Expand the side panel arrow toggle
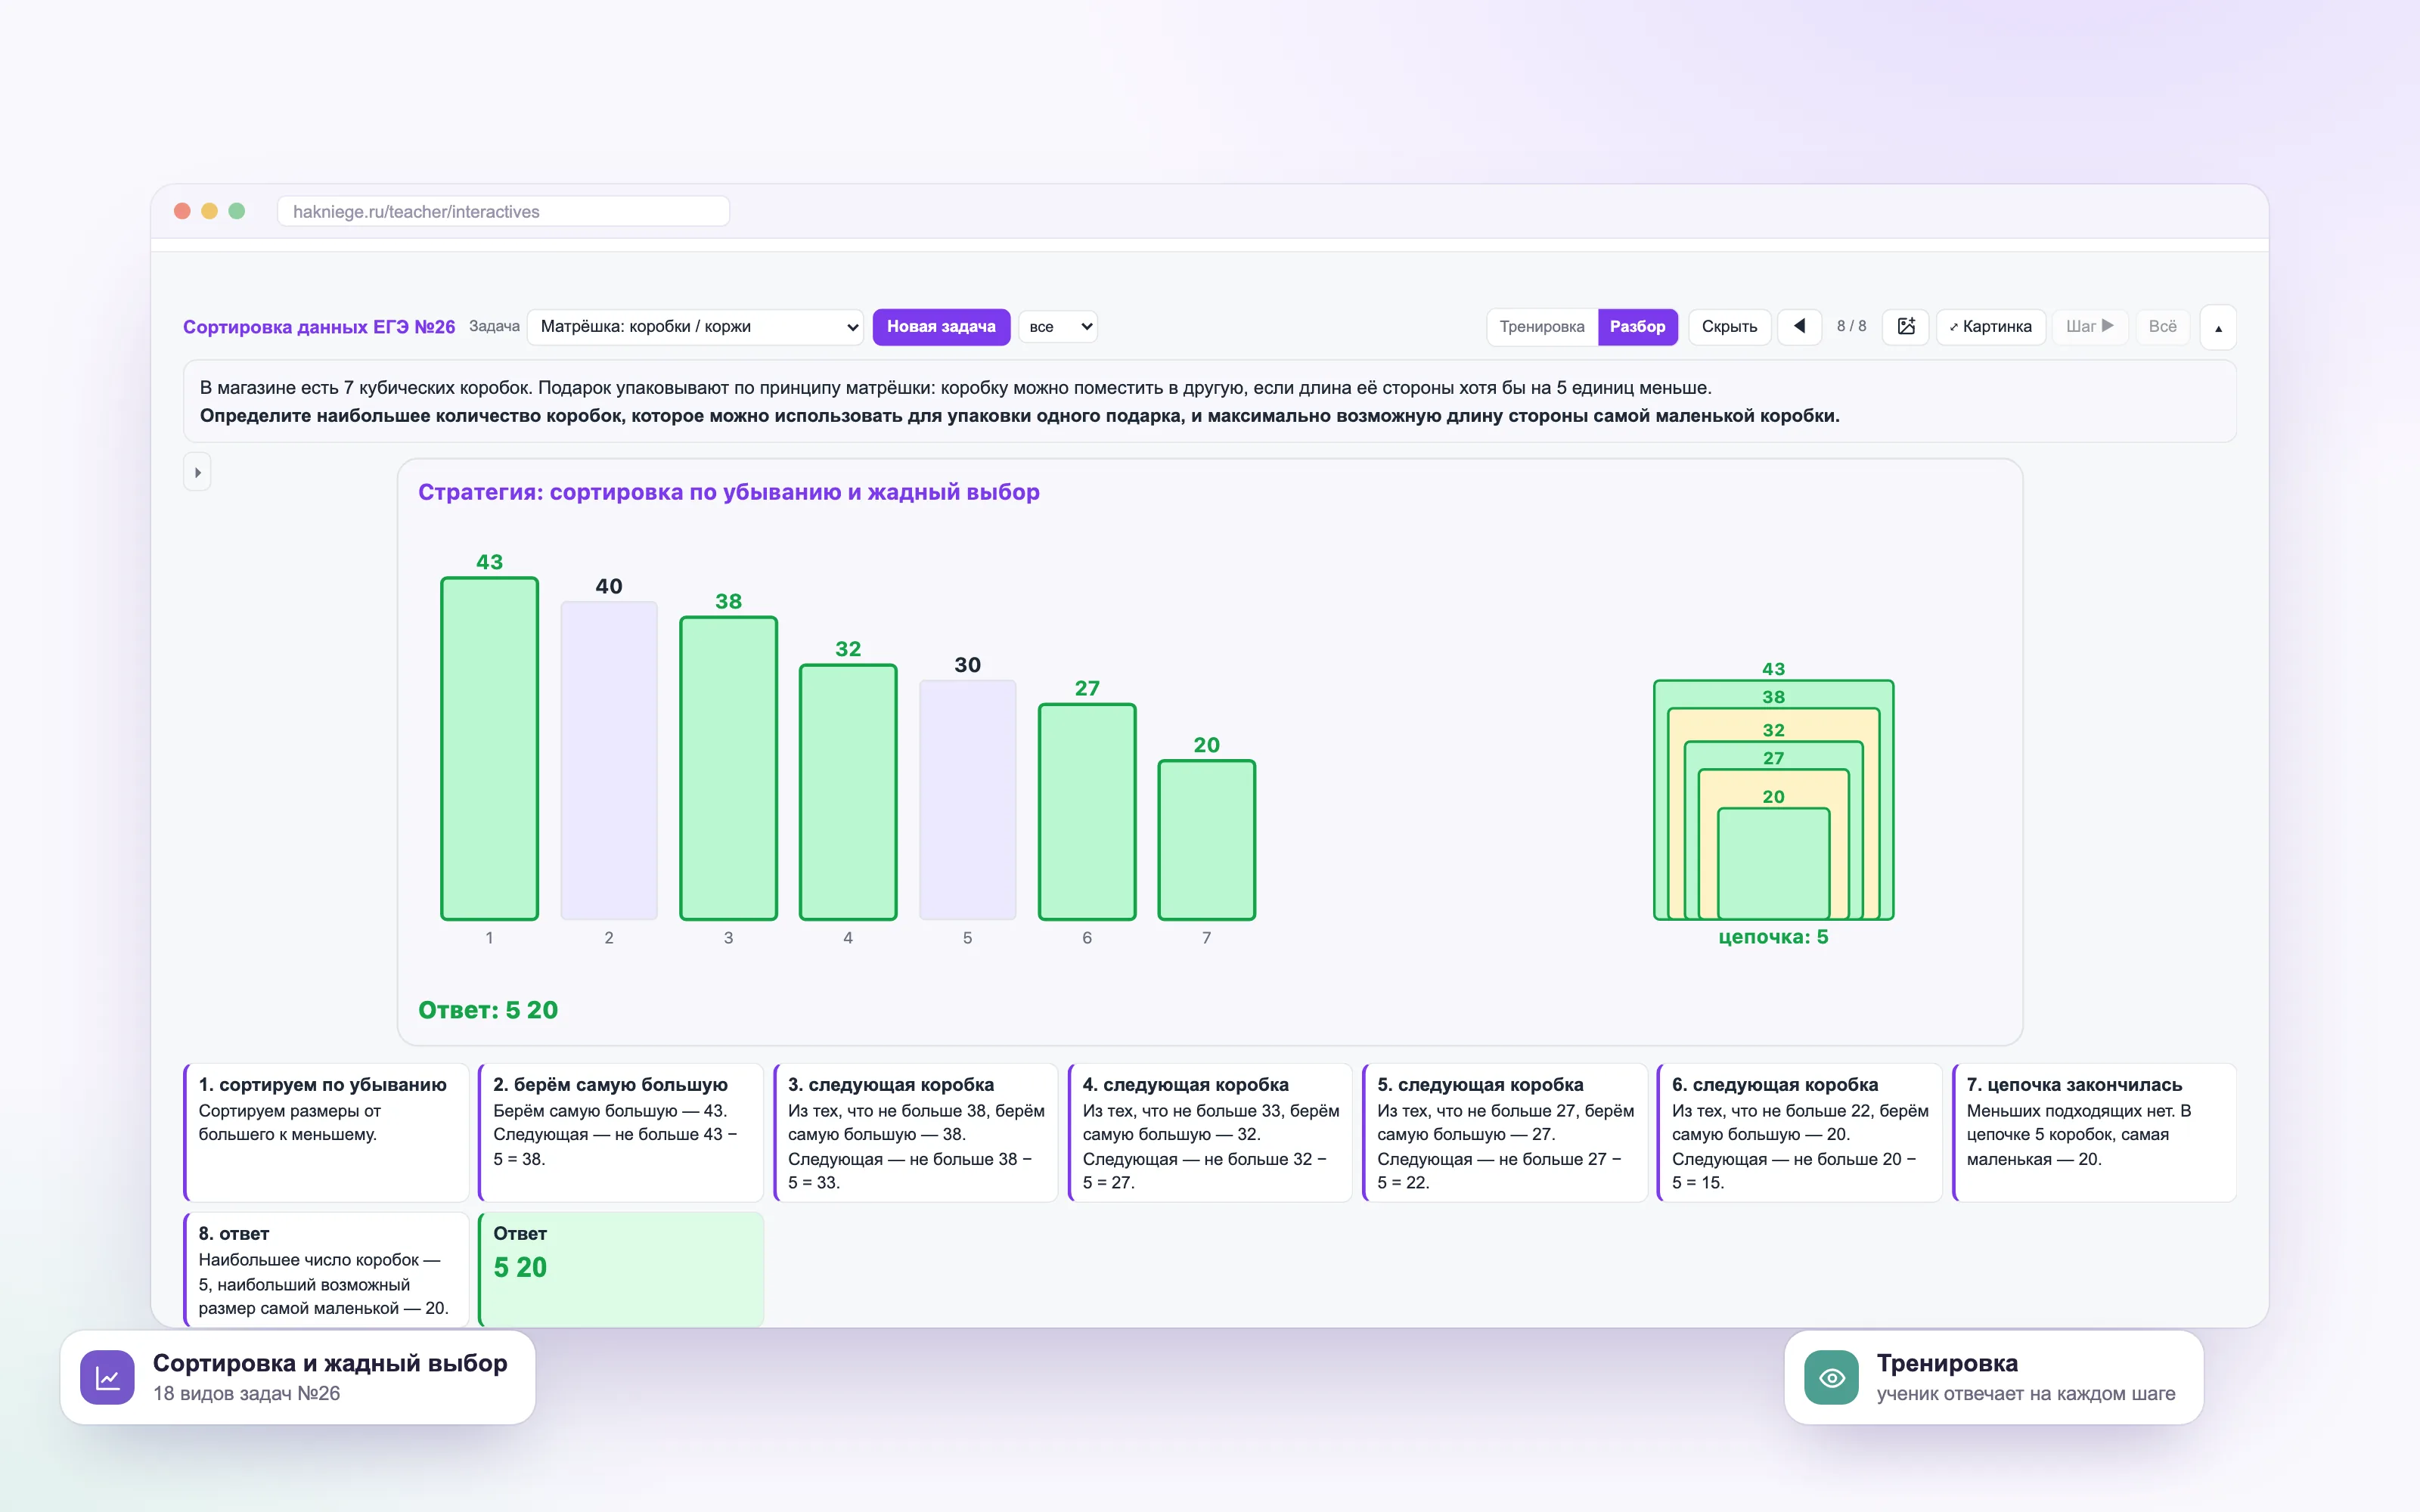Image resolution: width=2420 pixels, height=1512 pixels. pyautogui.click(x=197, y=472)
